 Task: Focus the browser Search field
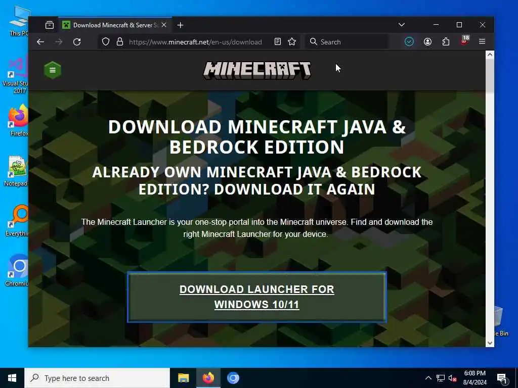[x=346, y=42]
